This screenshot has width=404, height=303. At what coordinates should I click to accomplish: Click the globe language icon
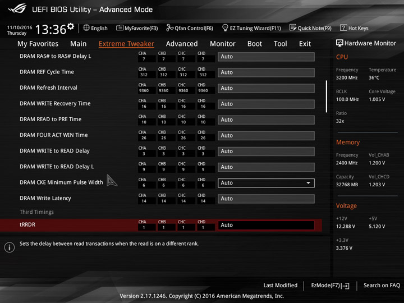[x=86, y=27]
